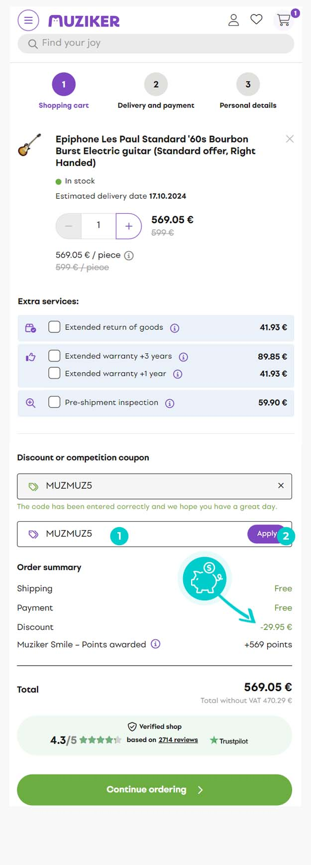Click the Find your joy search field
Viewport: 311px width, 865px height.
pos(155,43)
